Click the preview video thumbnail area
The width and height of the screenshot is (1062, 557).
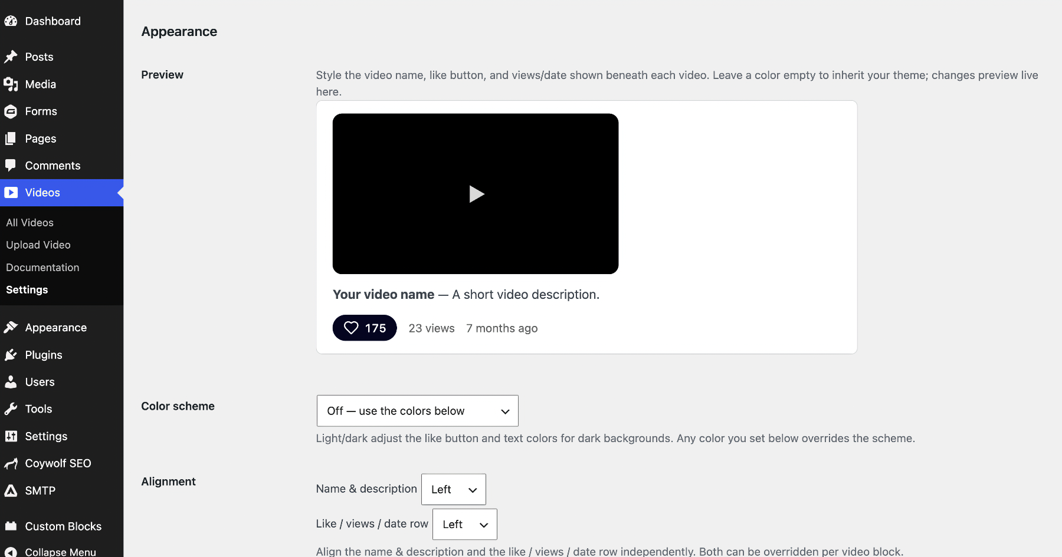(x=476, y=194)
